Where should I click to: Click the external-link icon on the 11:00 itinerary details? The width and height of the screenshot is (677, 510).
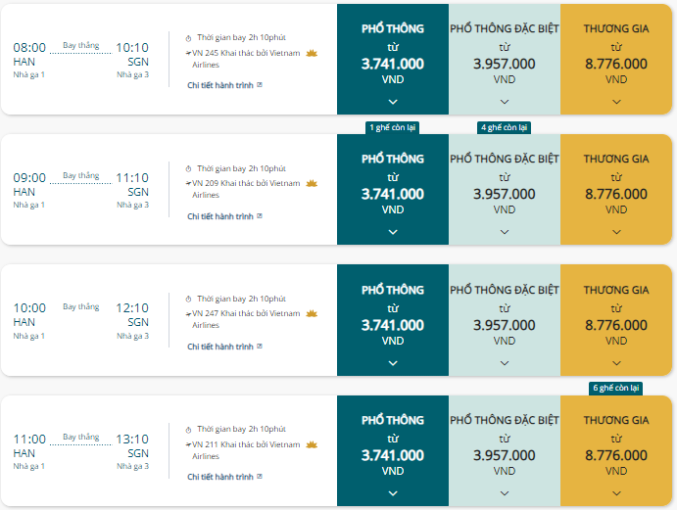pyautogui.click(x=260, y=477)
